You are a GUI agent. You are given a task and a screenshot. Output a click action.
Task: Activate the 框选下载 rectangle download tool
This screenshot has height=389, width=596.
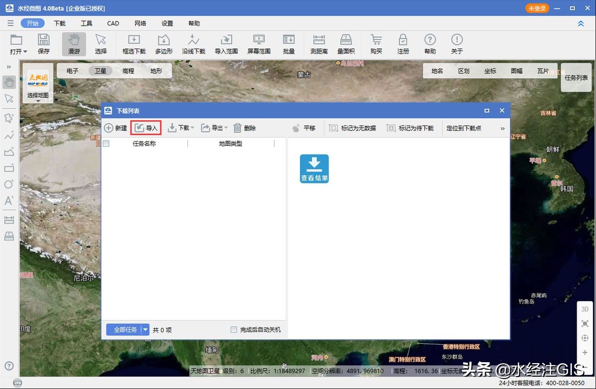(133, 44)
